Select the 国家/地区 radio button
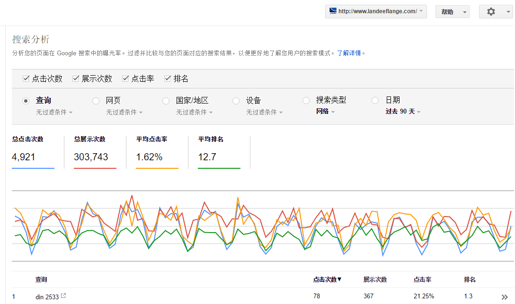The height and width of the screenshot is (304, 515). tap(166, 101)
